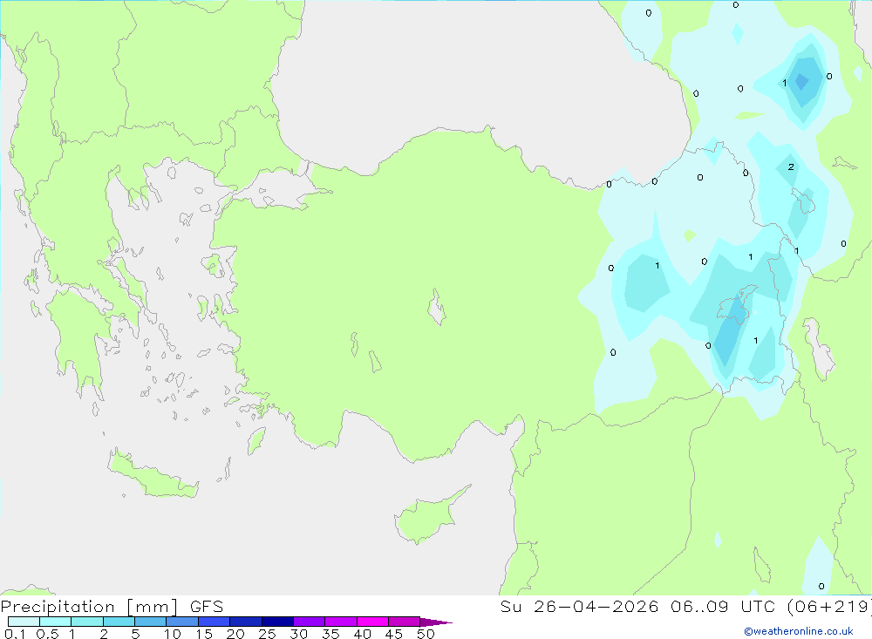872x639 pixels.
Task: Select the 30–35 mm violet legend swatch
Action: click(x=309, y=622)
